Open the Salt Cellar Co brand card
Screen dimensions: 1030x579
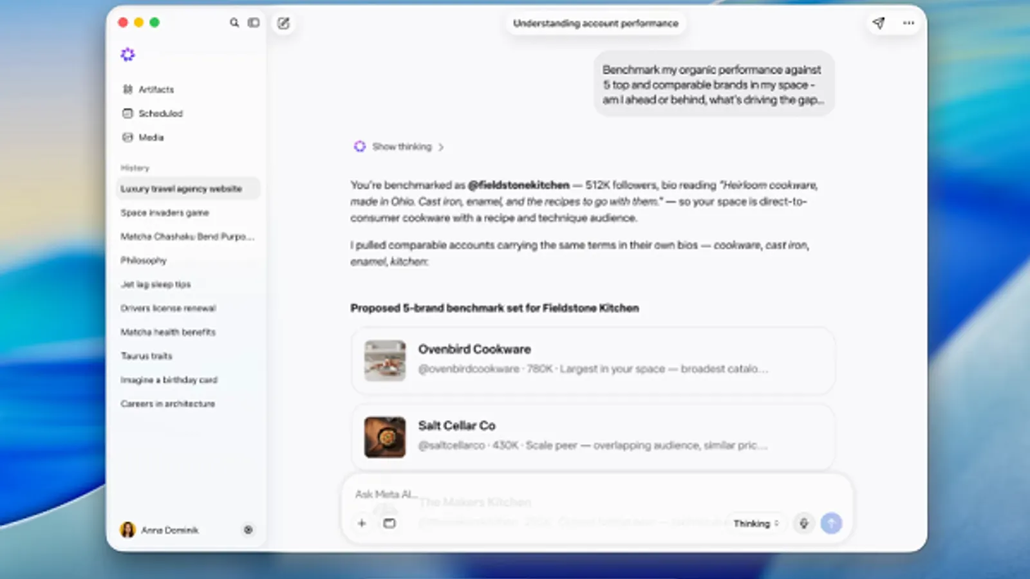coord(593,436)
